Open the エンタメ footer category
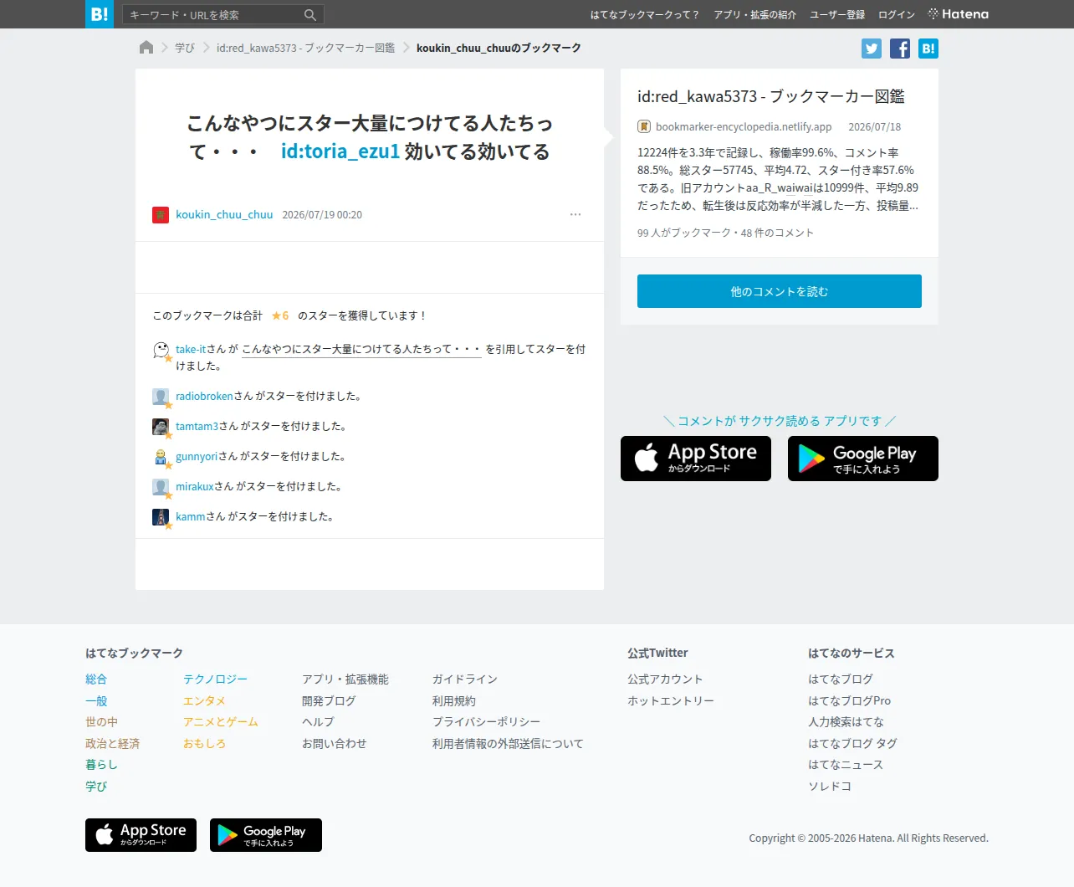 point(204,701)
